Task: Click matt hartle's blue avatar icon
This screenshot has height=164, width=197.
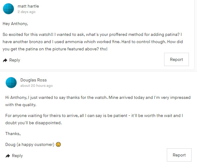Action: tap(8, 9)
